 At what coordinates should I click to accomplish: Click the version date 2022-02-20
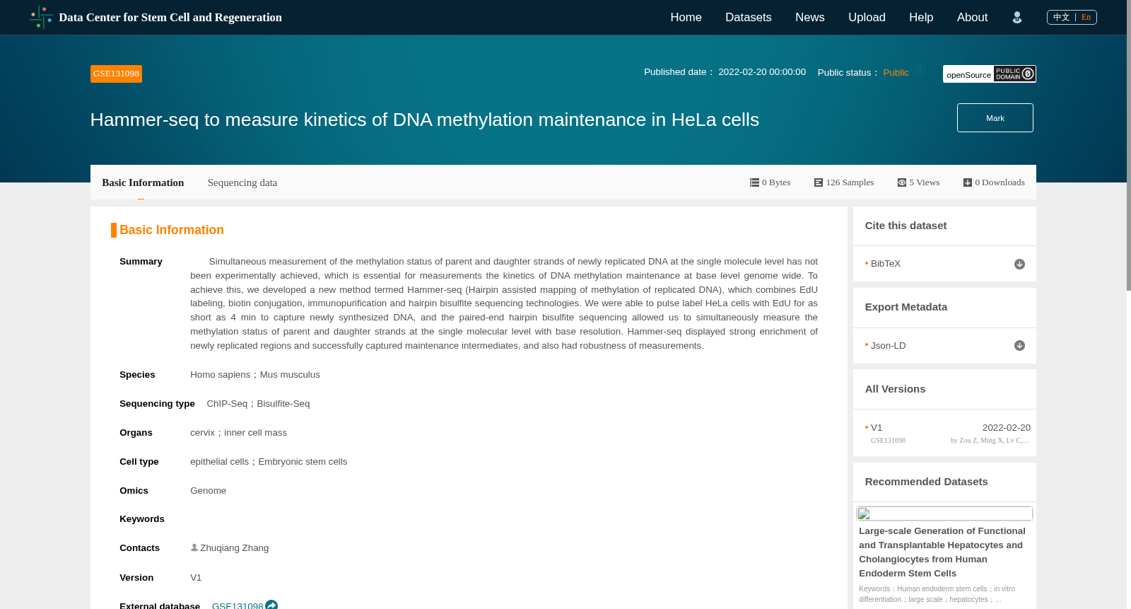pos(1007,427)
